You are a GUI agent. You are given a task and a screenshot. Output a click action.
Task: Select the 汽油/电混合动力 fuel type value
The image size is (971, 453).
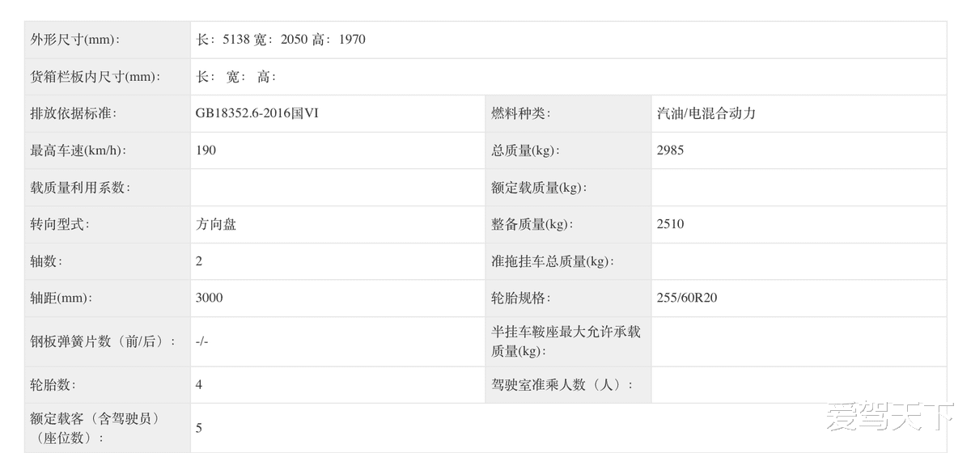(706, 114)
